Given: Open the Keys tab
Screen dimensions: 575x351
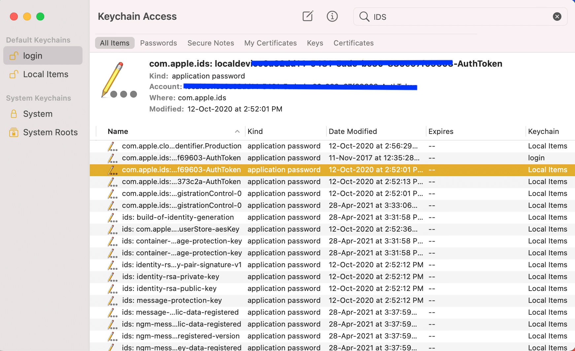Looking at the screenshot, I should pyautogui.click(x=315, y=43).
